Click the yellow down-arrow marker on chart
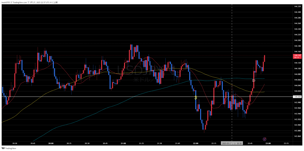304x151 pixels. [196, 98]
